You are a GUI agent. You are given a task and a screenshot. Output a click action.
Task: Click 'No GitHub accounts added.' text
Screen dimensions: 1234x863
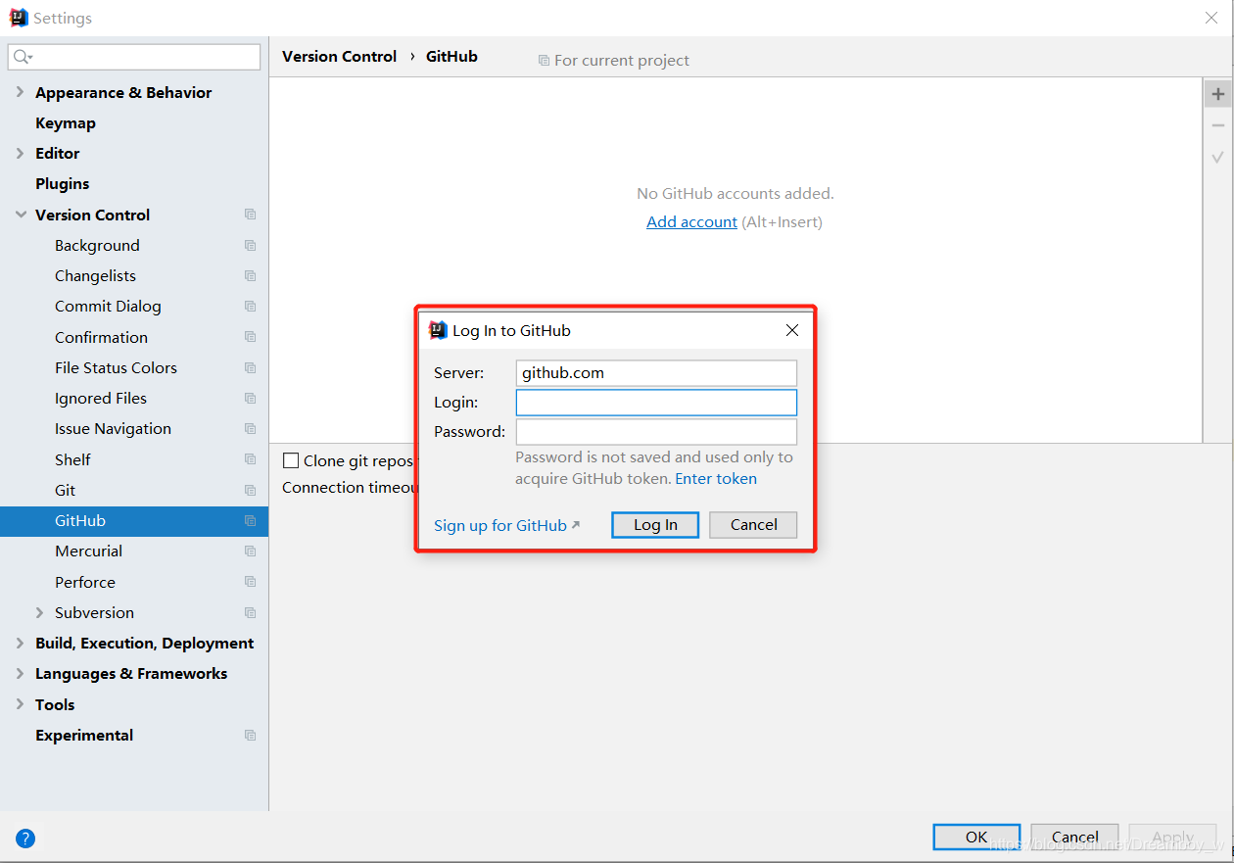coord(736,194)
